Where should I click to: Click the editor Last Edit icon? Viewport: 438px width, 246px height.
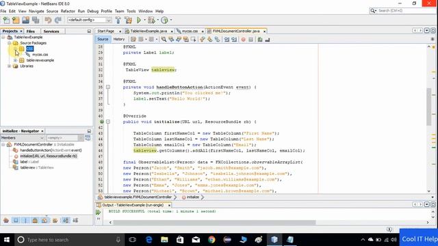[x=133, y=40]
